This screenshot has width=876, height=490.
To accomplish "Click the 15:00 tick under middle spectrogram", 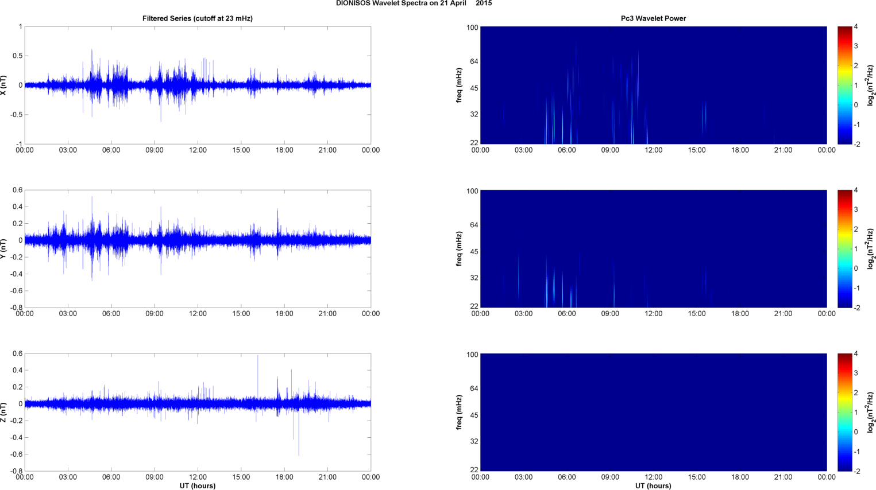I will pyautogui.click(x=697, y=314).
